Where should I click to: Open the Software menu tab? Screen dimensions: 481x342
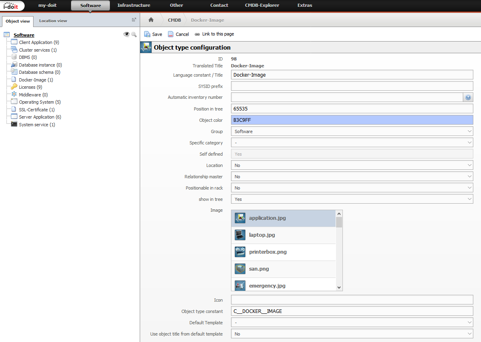click(x=90, y=6)
